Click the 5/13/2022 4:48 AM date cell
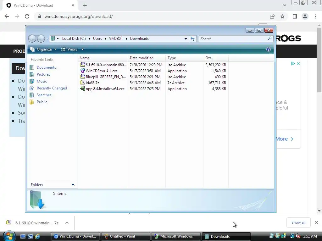Viewport: 322px width, 241px height. click(x=145, y=83)
